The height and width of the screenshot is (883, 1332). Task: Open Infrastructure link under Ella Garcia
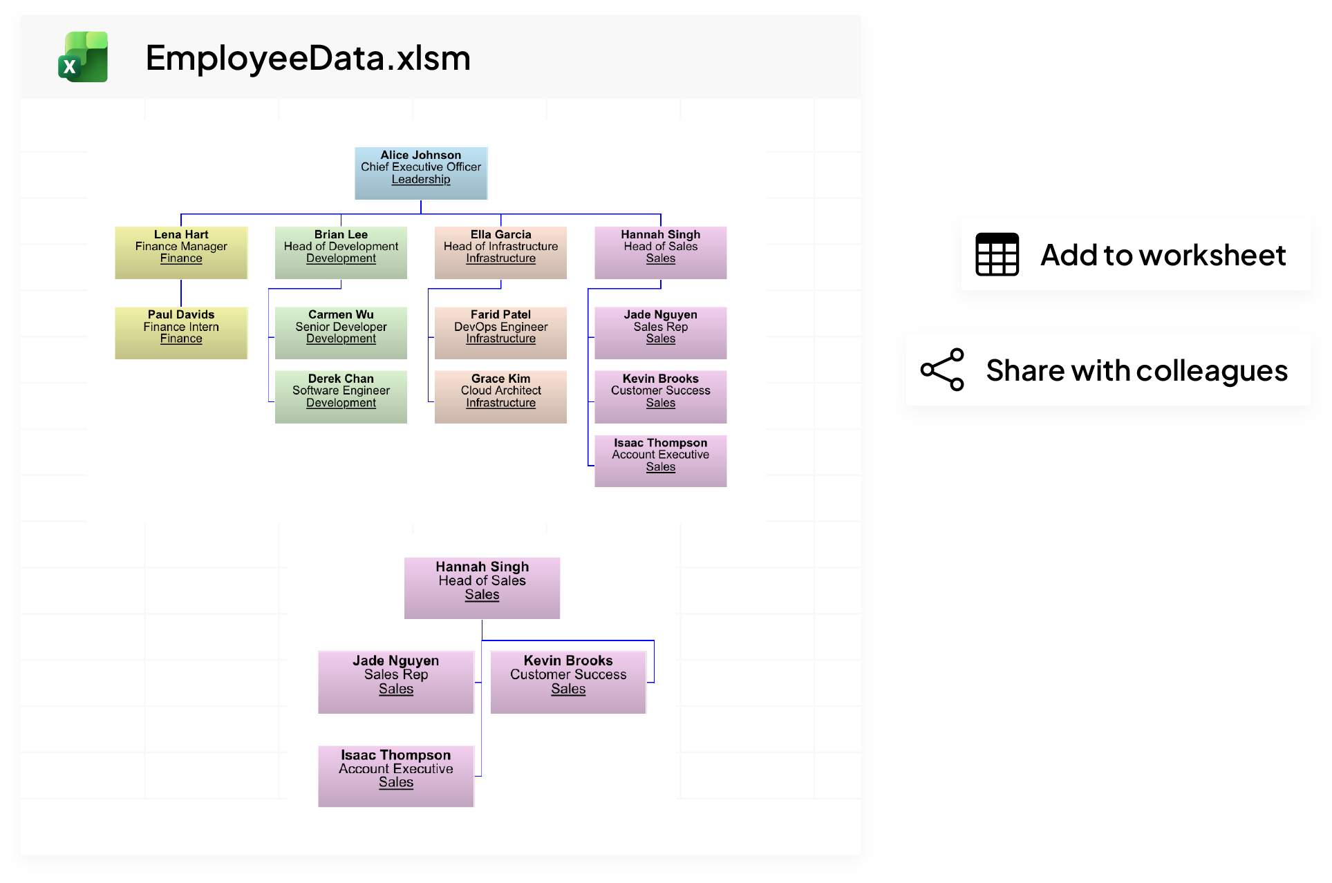click(x=500, y=258)
